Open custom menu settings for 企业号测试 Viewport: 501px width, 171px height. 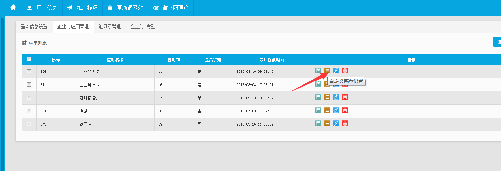327,71
